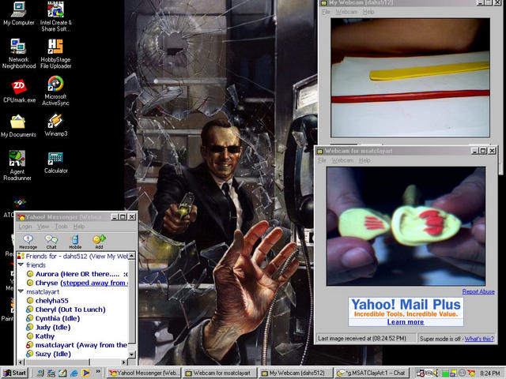
Task: Click Chat toolbar icon in Yahoo Messenger
Action: (x=51, y=242)
